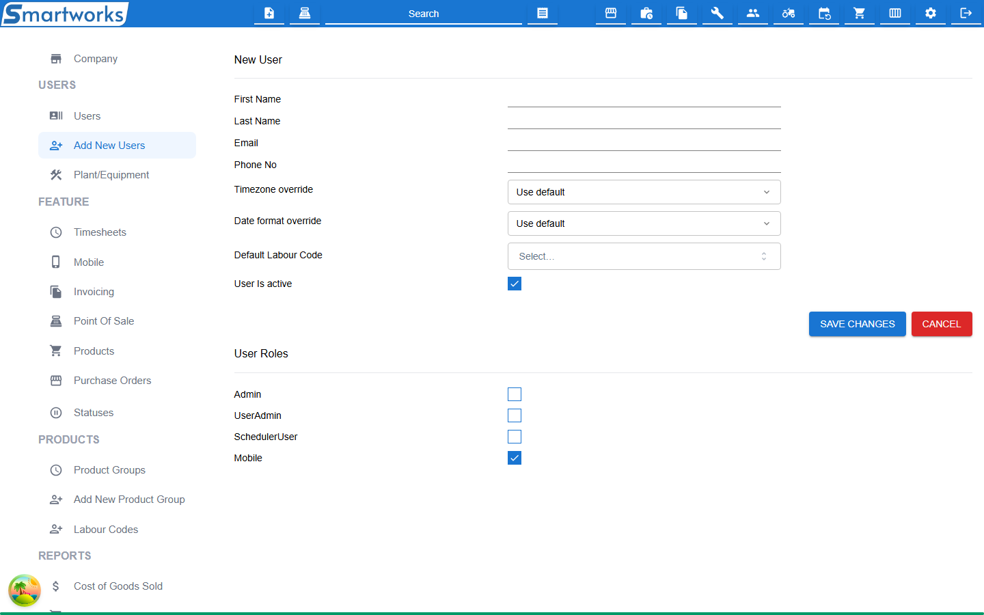
Task: Focus the Search field in top bar
Action: (x=424, y=14)
